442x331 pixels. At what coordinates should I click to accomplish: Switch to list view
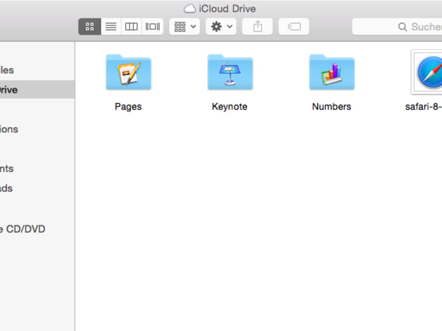tap(111, 27)
